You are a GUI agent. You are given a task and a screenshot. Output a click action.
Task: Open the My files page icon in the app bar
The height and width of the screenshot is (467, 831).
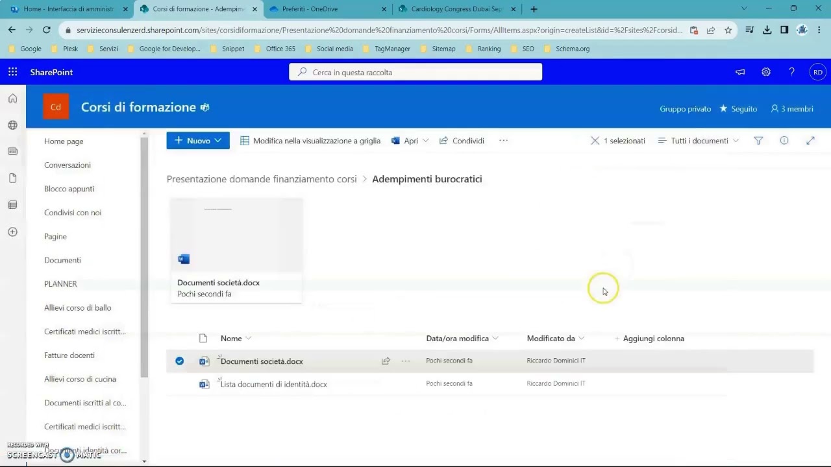[12, 178]
